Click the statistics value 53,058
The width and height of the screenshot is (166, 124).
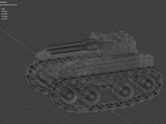[4, 14]
